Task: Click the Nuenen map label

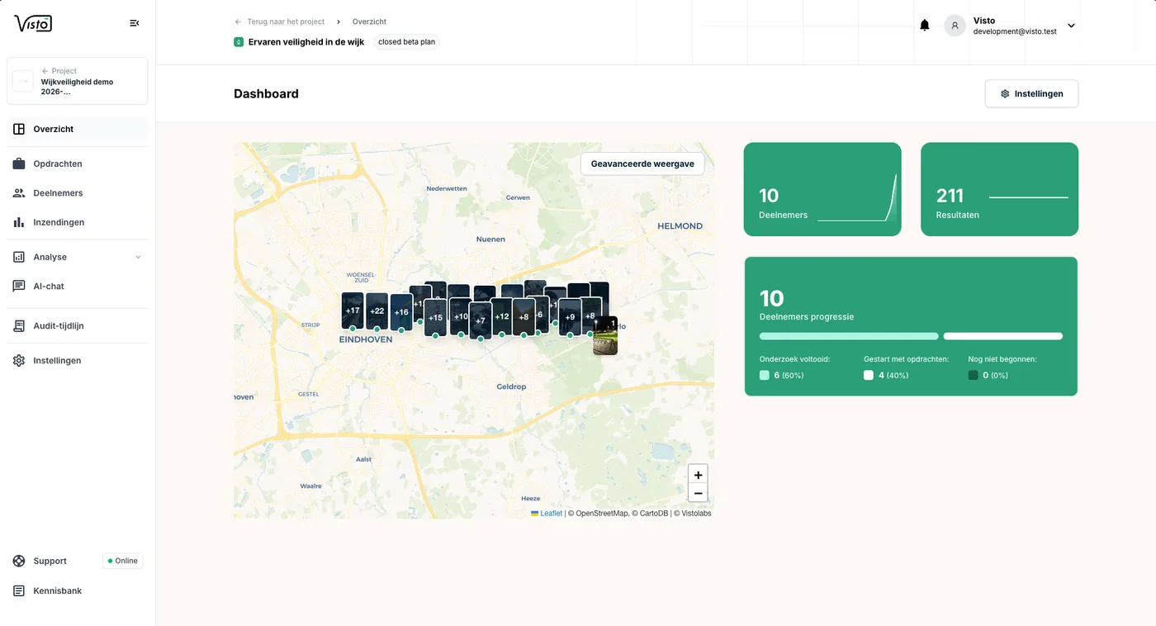Action: pos(490,239)
